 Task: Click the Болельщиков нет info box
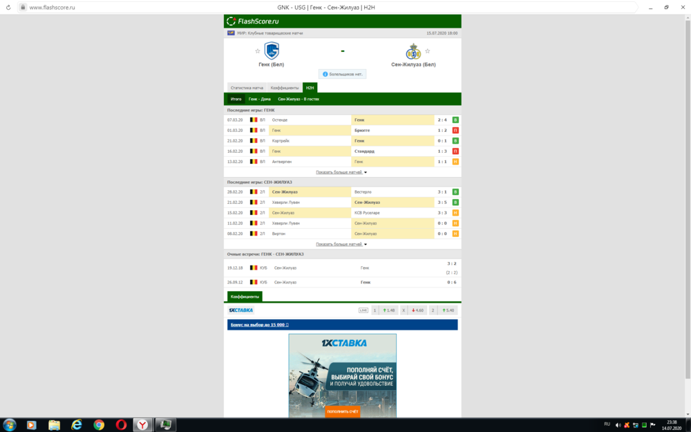coord(343,74)
